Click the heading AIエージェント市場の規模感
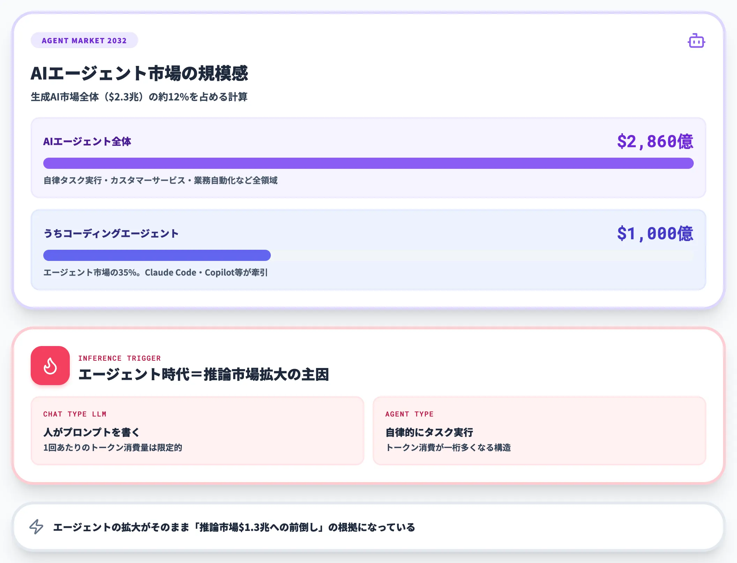This screenshot has height=563, width=737. click(x=139, y=73)
